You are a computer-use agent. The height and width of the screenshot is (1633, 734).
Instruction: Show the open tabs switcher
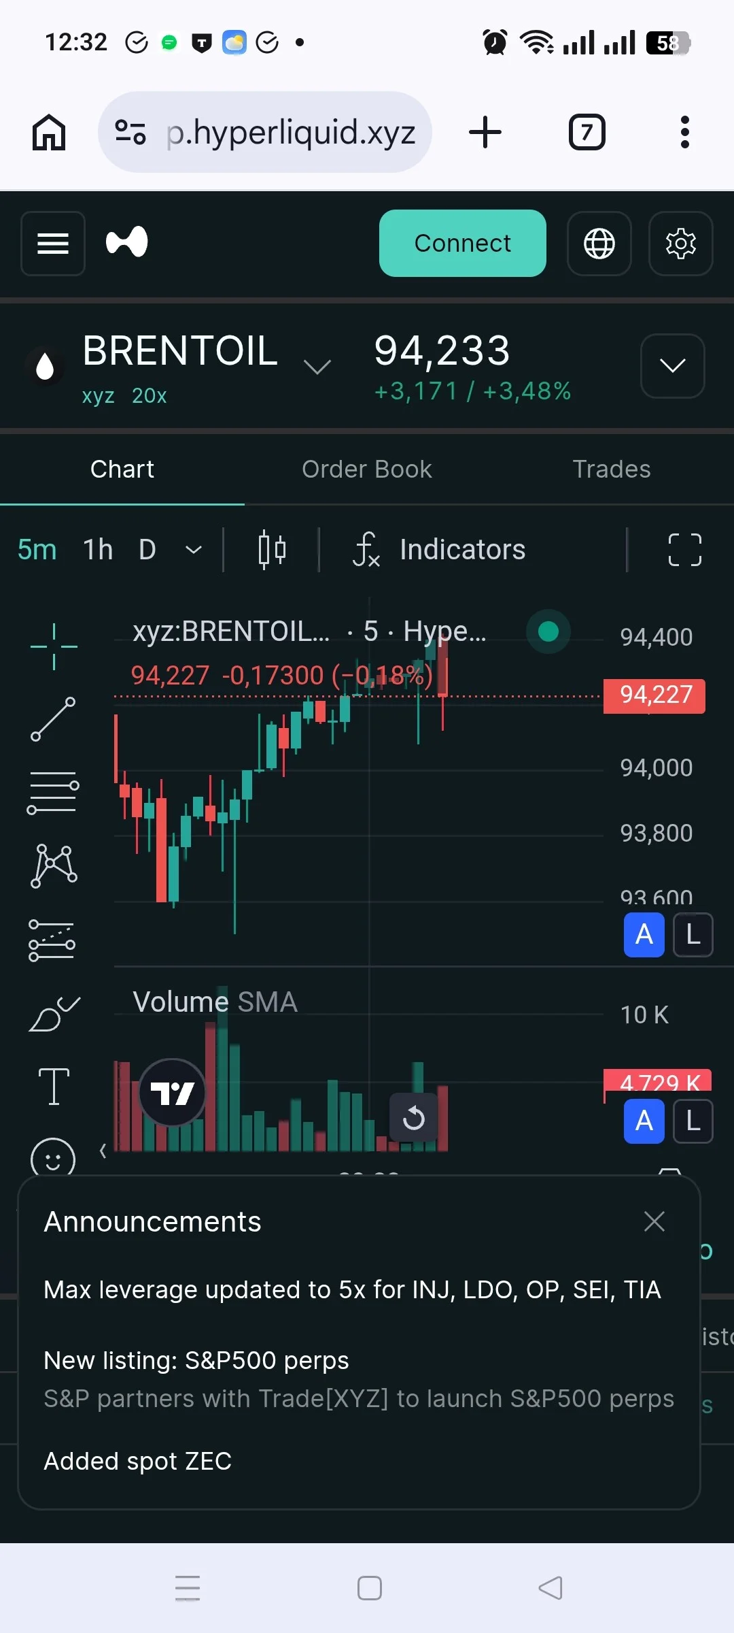coord(587,132)
